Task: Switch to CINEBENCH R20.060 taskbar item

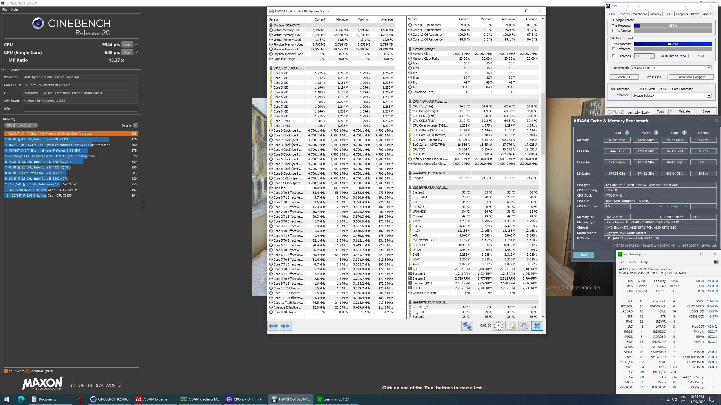Action: (110, 399)
